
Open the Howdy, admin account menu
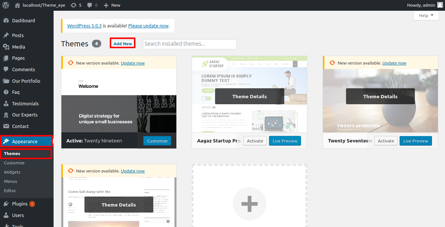(x=425, y=5)
